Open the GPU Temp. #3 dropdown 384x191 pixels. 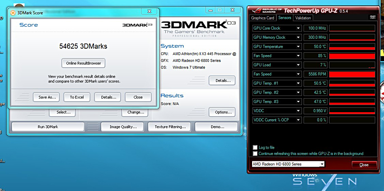pyautogui.click(x=298, y=102)
